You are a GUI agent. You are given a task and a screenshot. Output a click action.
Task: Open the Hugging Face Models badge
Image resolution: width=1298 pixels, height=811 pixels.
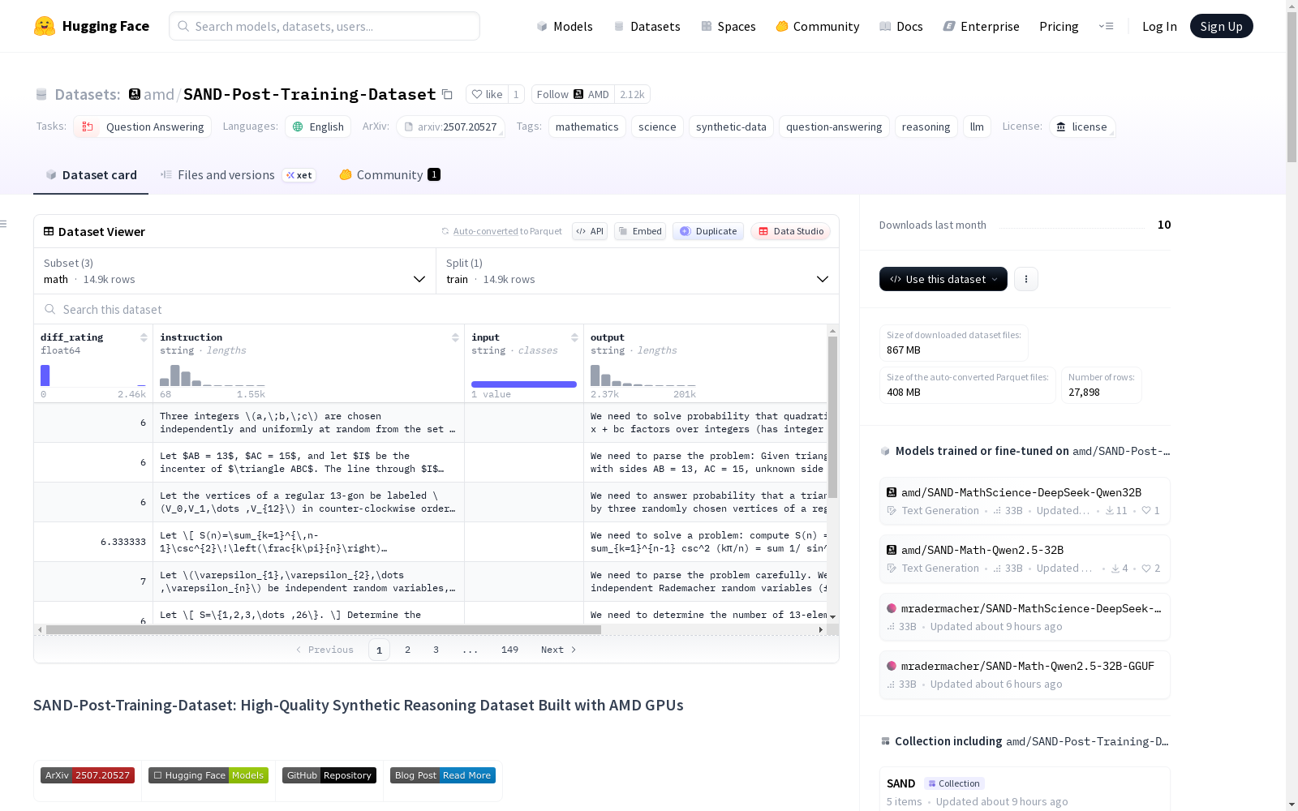[x=208, y=775]
